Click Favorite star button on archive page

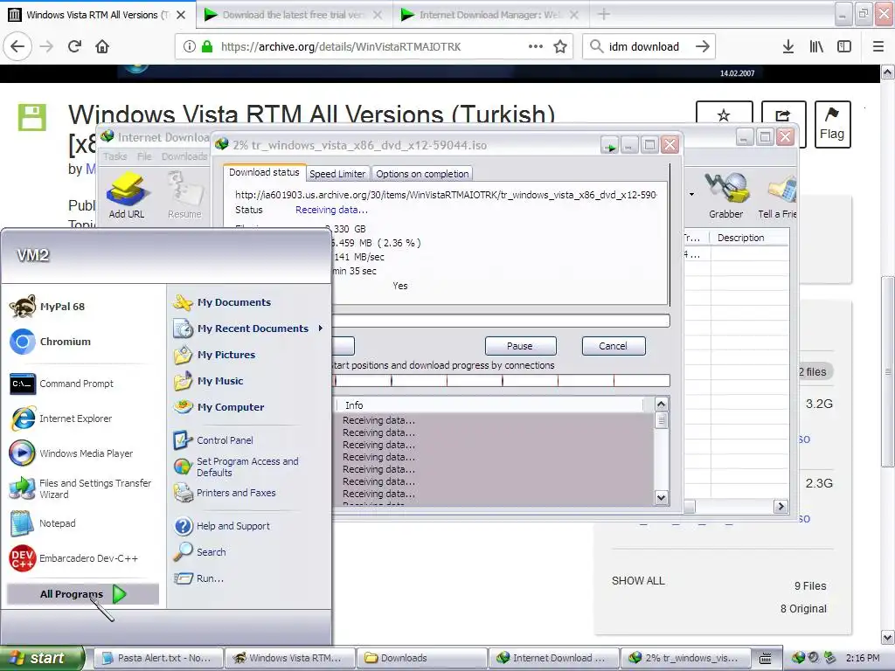tap(724, 115)
